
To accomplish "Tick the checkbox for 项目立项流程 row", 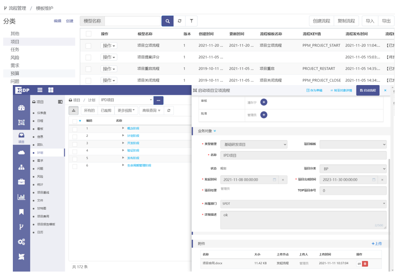I will pyautogui.click(x=89, y=46).
